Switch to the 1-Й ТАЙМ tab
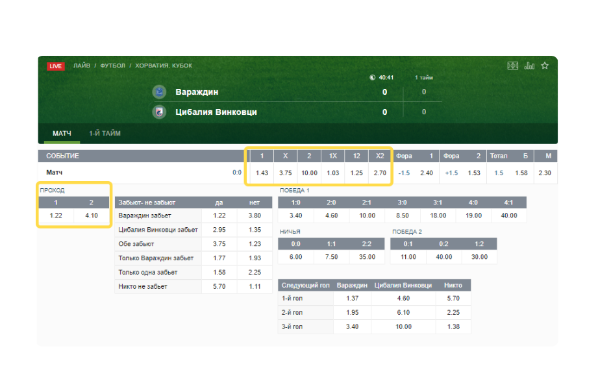The width and height of the screenshot is (598, 392). [x=105, y=134]
